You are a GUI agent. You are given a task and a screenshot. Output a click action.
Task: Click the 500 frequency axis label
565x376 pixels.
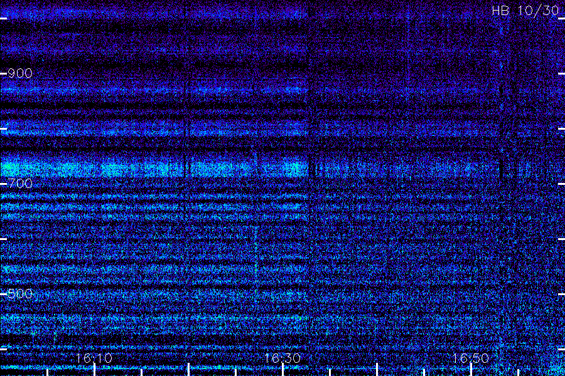pyautogui.click(x=20, y=294)
